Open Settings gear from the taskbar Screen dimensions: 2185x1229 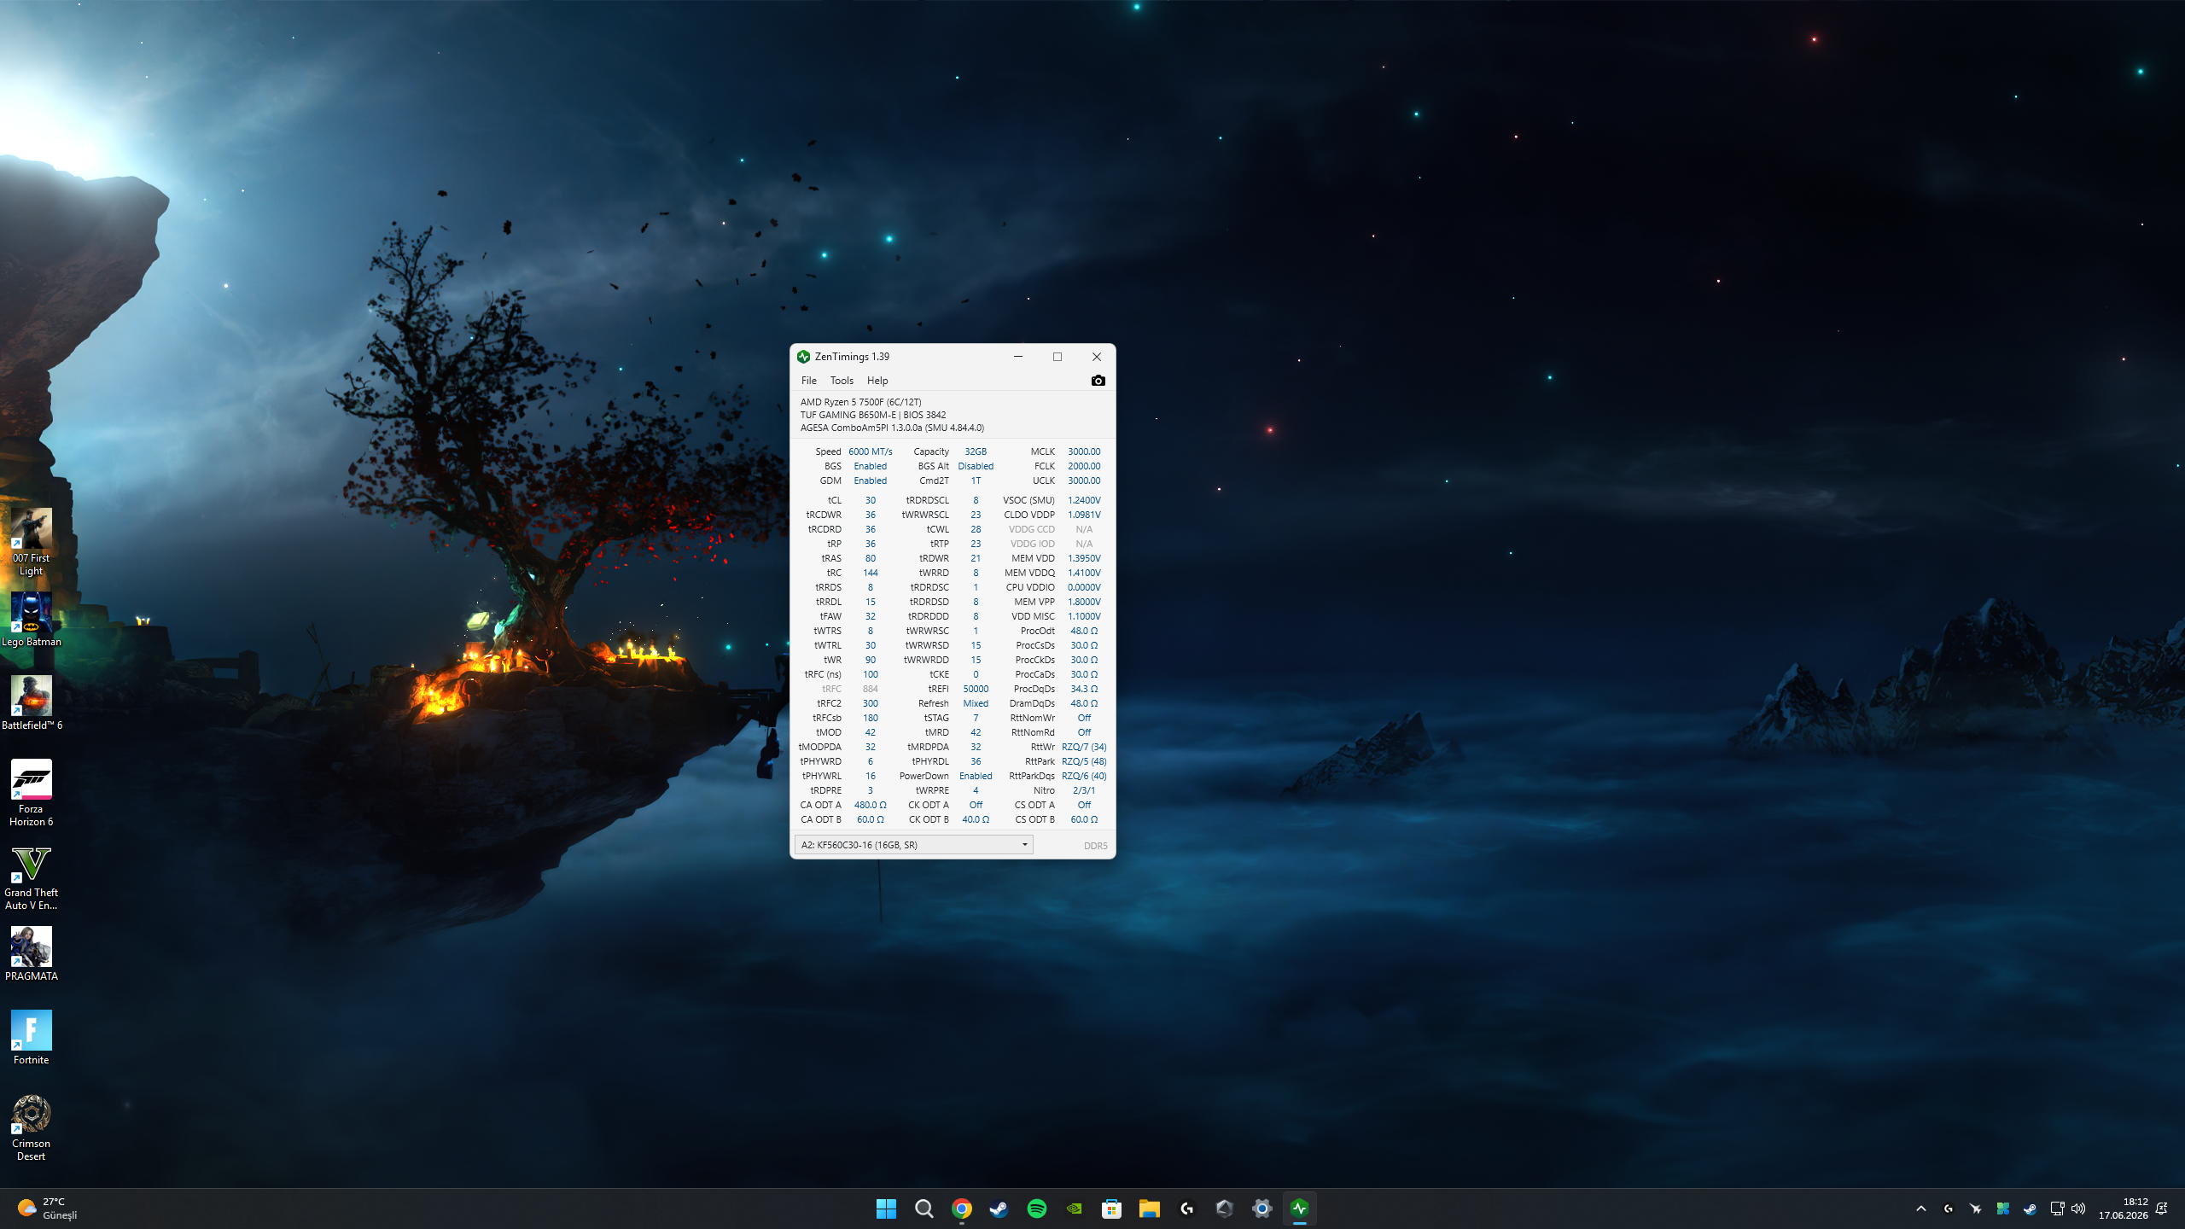tap(1261, 1209)
